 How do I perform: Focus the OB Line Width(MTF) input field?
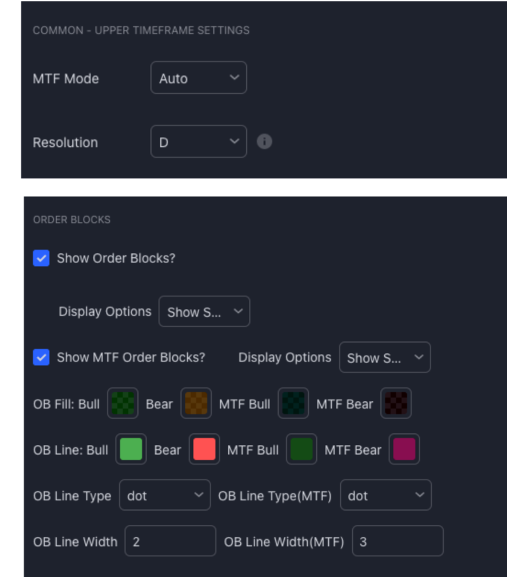397,542
